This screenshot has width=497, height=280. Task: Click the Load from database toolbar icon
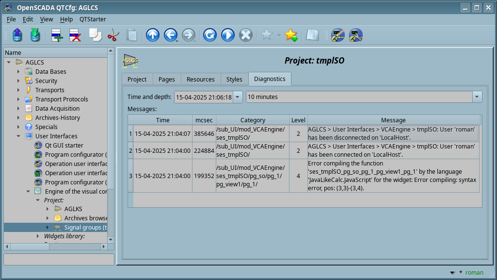(17, 35)
